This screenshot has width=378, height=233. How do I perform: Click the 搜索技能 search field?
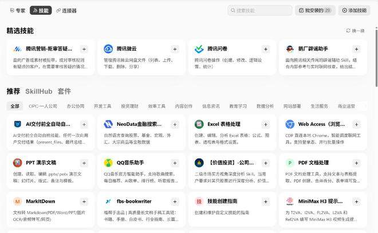pyautogui.click(x=260, y=10)
